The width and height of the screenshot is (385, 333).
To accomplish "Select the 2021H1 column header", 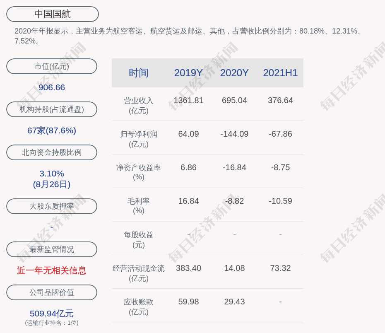I will tap(280, 73).
